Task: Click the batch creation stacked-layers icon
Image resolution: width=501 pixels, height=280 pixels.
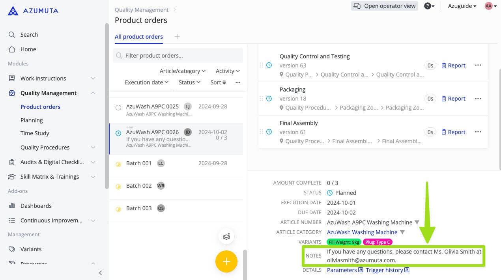Action: pyautogui.click(x=226, y=236)
